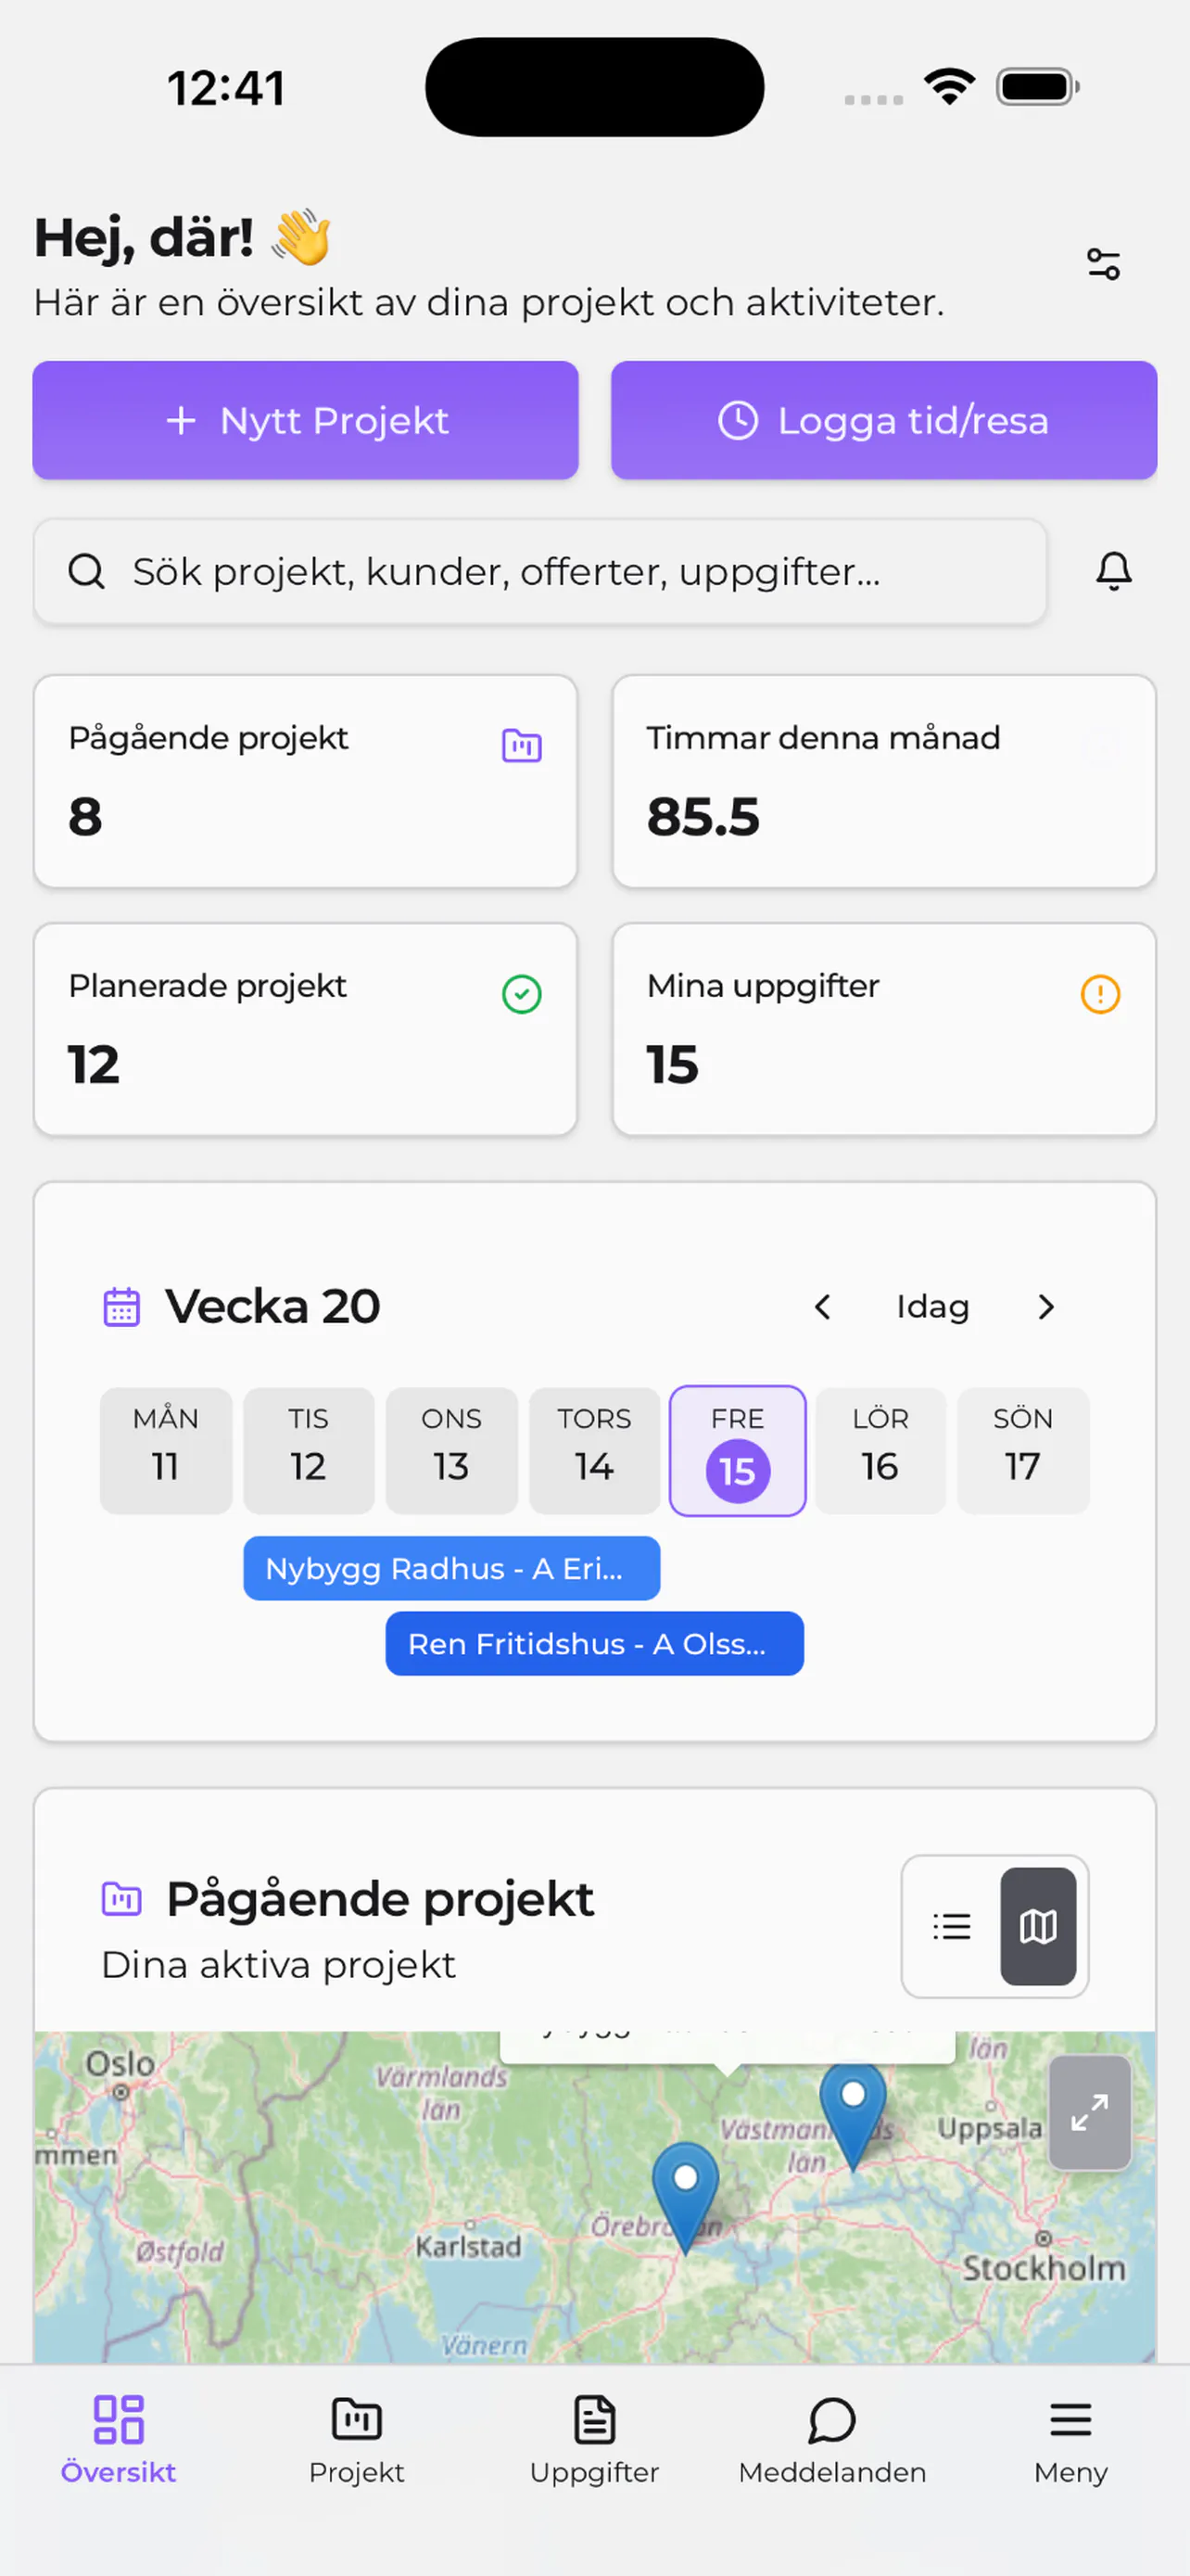Image resolution: width=1190 pixels, height=2576 pixels.
Task: Switch ongoing projects to map view
Action: 1038,1925
